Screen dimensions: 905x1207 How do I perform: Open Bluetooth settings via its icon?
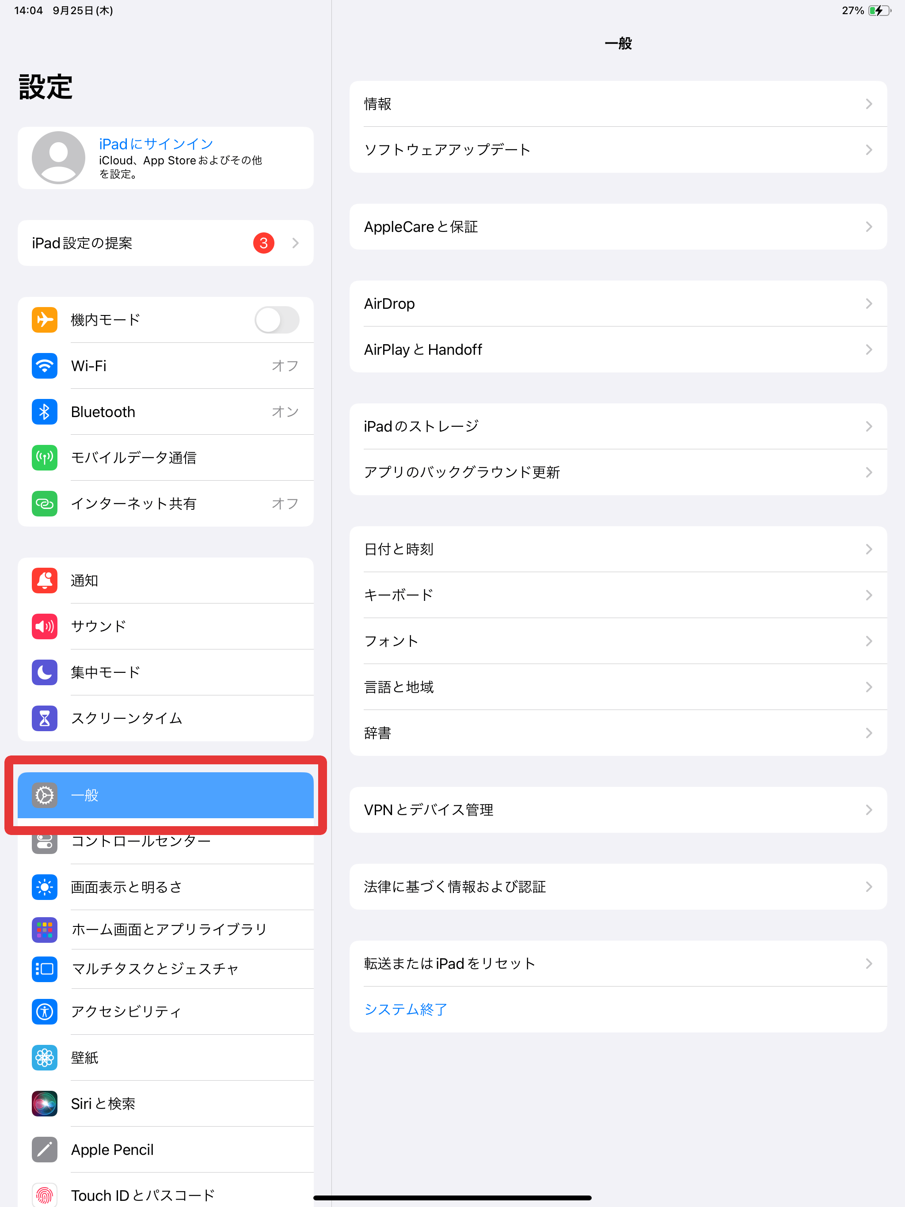point(44,411)
